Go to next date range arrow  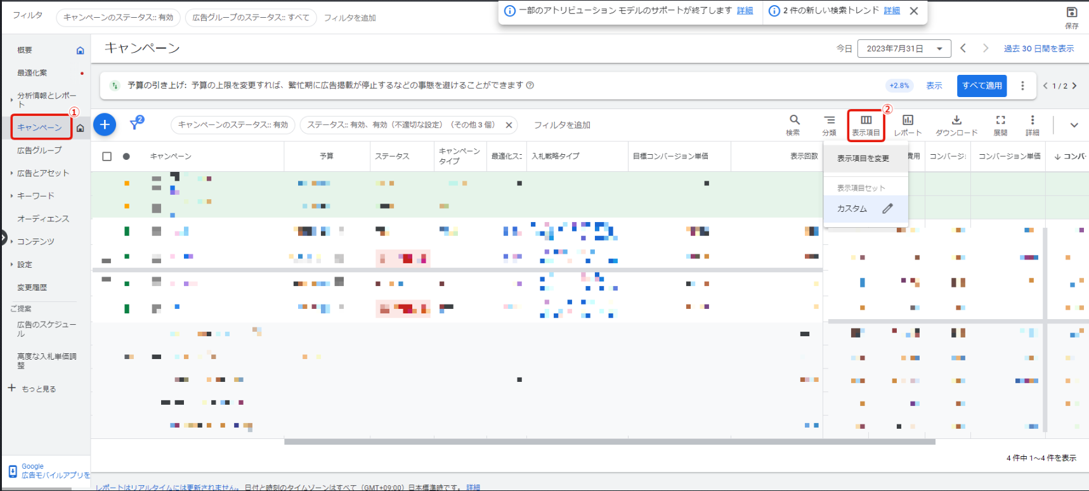986,48
